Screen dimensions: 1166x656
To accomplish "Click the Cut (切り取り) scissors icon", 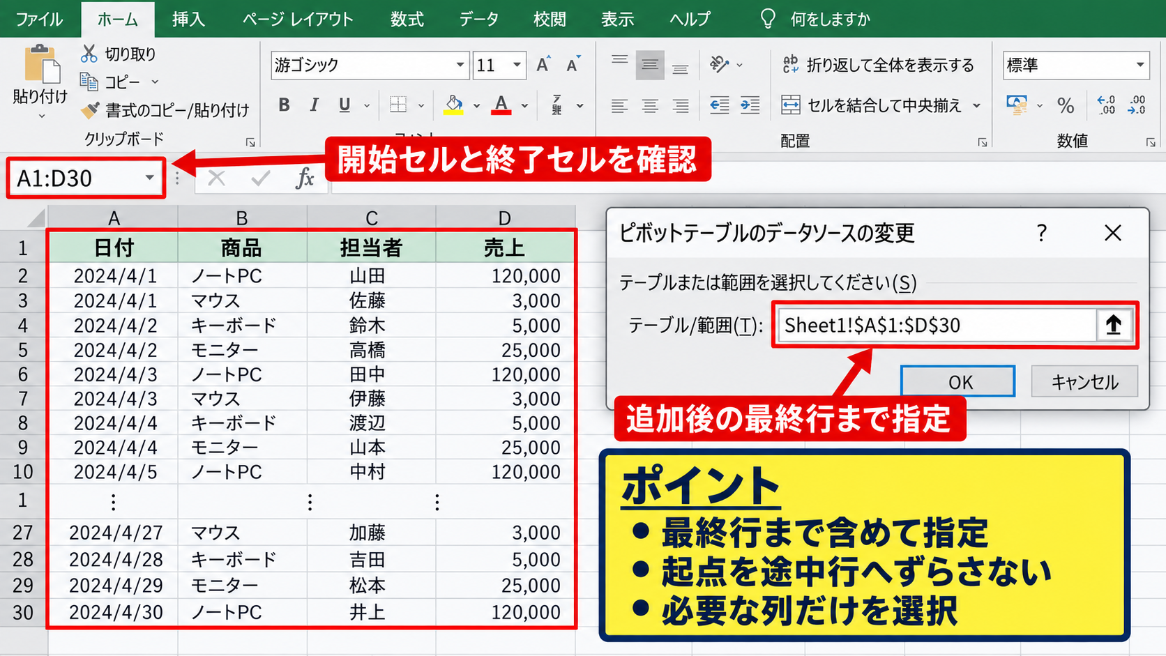I will (x=89, y=54).
